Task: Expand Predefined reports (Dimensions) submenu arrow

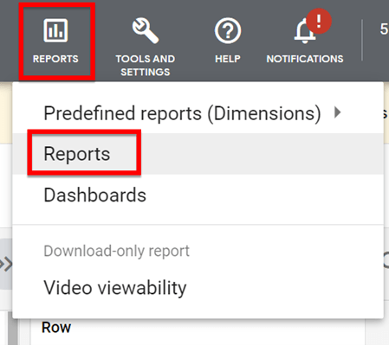Action: pos(337,112)
